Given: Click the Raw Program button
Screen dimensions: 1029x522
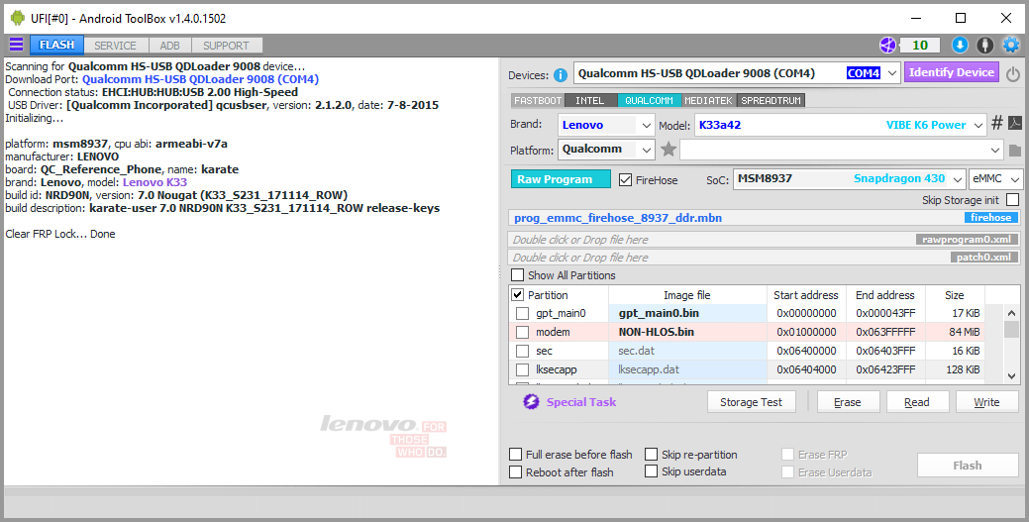Looking at the screenshot, I should [561, 179].
